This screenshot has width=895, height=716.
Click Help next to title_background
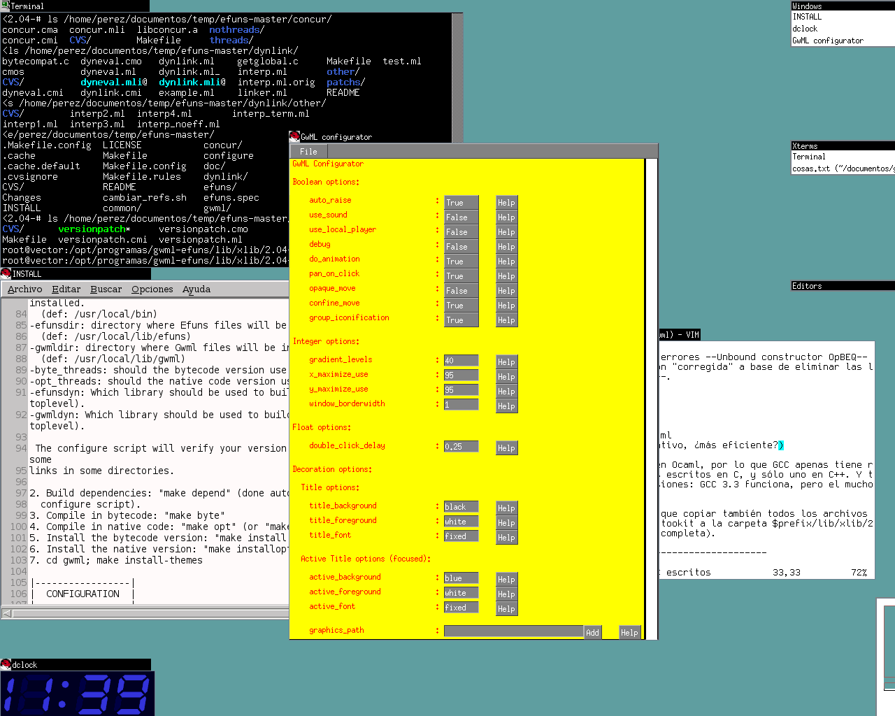(x=506, y=508)
